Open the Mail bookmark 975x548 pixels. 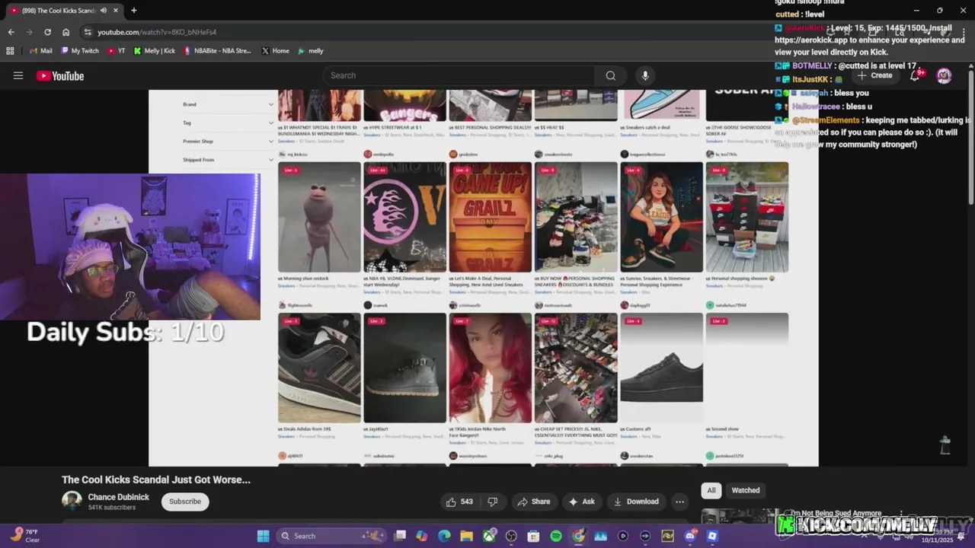click(x=40, y=51)
